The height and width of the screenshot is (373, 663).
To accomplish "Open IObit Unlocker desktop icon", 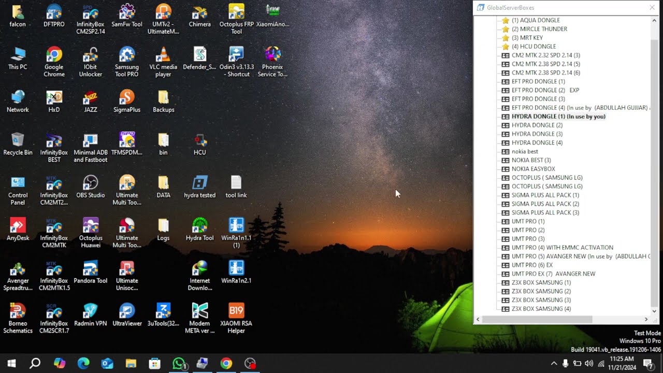I will pos(91,62).
